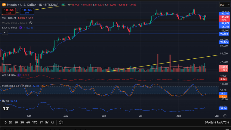Select the HV 10 indicator legend
This screenshot has width=231, height=130.
5,101
